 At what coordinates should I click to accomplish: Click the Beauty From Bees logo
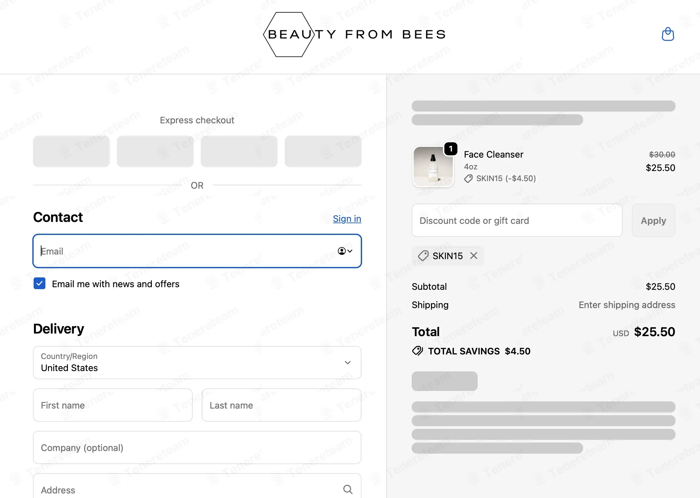355,34
